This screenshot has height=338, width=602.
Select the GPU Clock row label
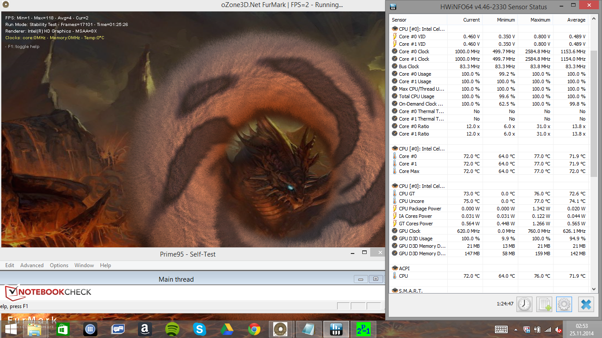pyautogui.click(x=409, y=231)
